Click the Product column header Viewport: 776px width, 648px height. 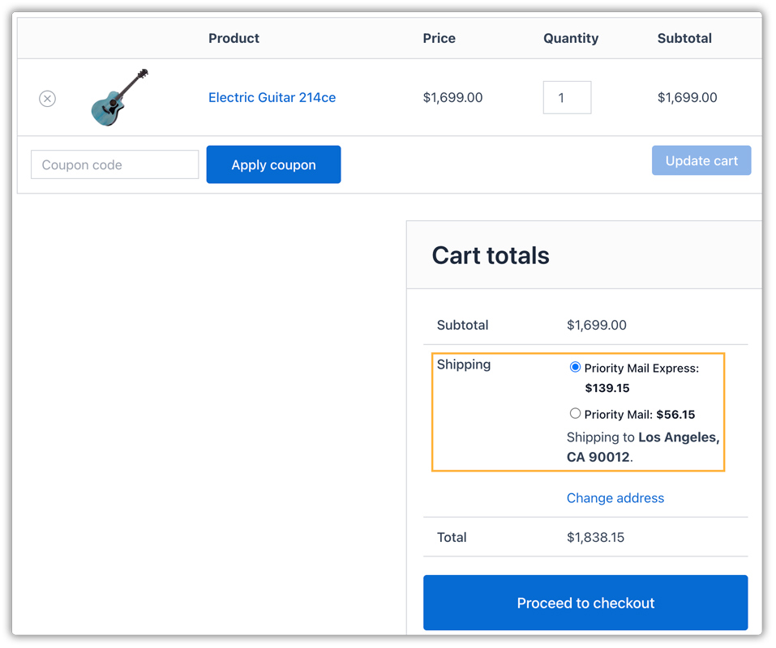coord(234,38)
